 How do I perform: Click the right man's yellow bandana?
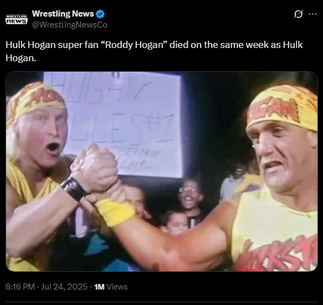coord(283,108)
